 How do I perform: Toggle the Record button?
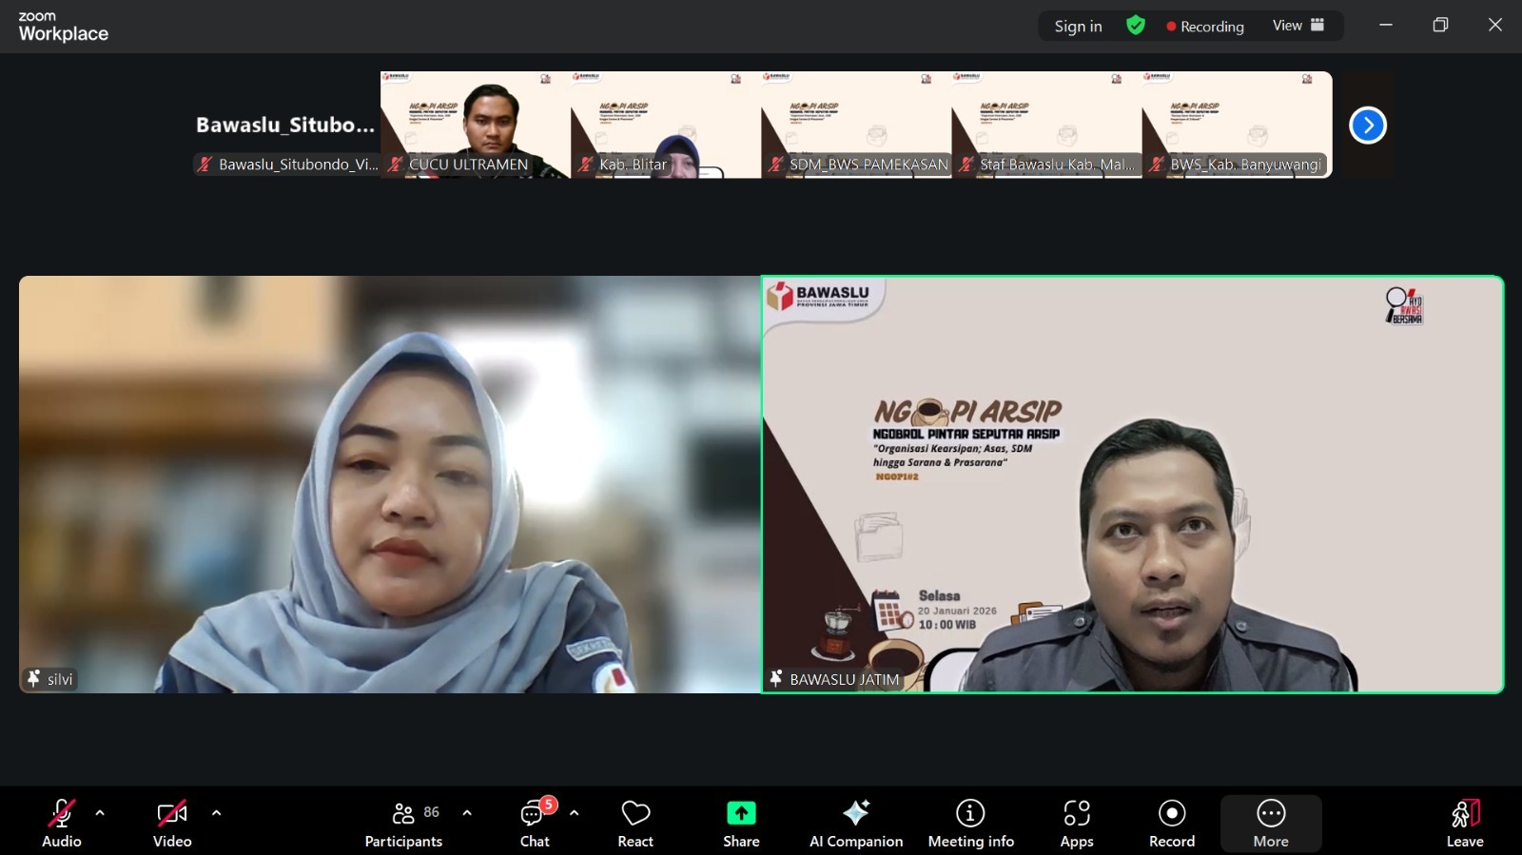1172,824
